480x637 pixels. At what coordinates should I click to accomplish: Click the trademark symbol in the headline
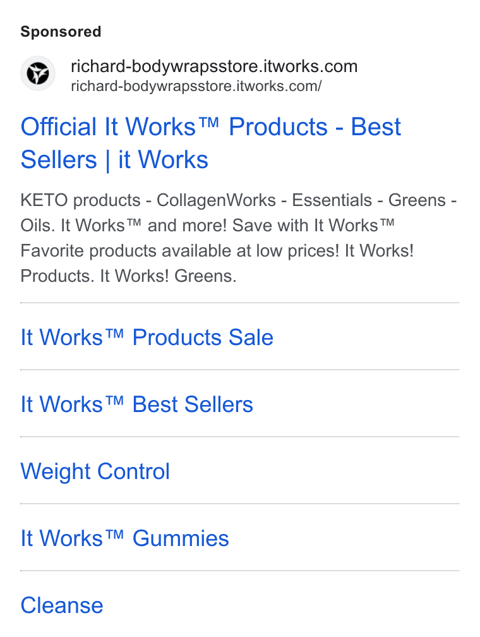(208, 121)
